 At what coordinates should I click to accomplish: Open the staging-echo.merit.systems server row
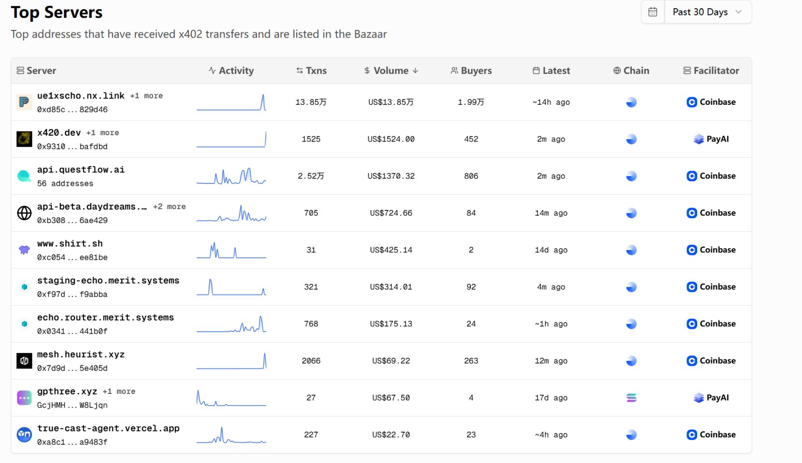pos(108,281)
